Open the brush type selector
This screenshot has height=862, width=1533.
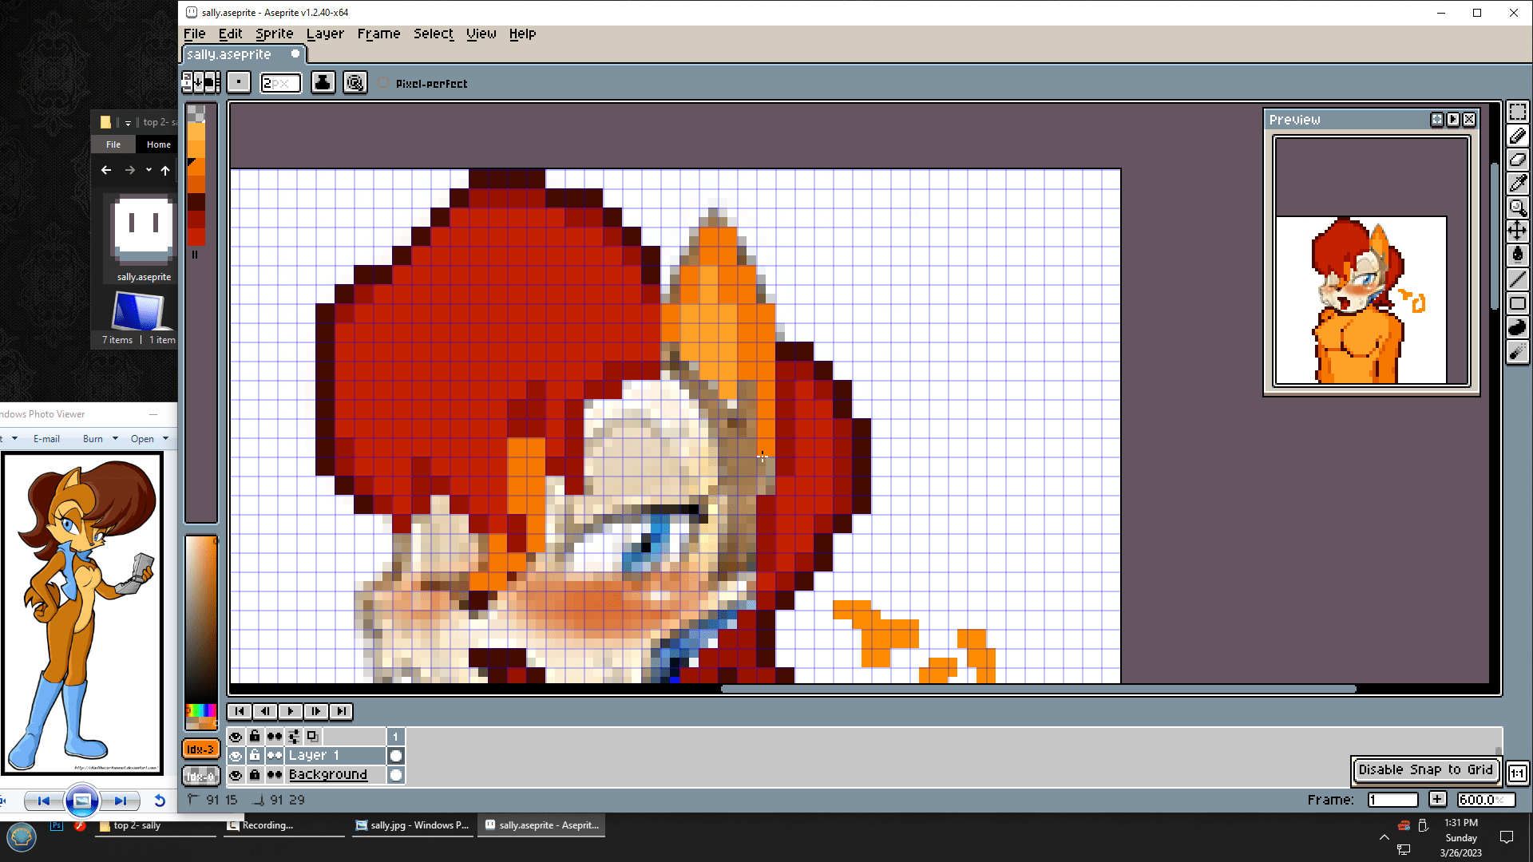[x=239, y=82]
